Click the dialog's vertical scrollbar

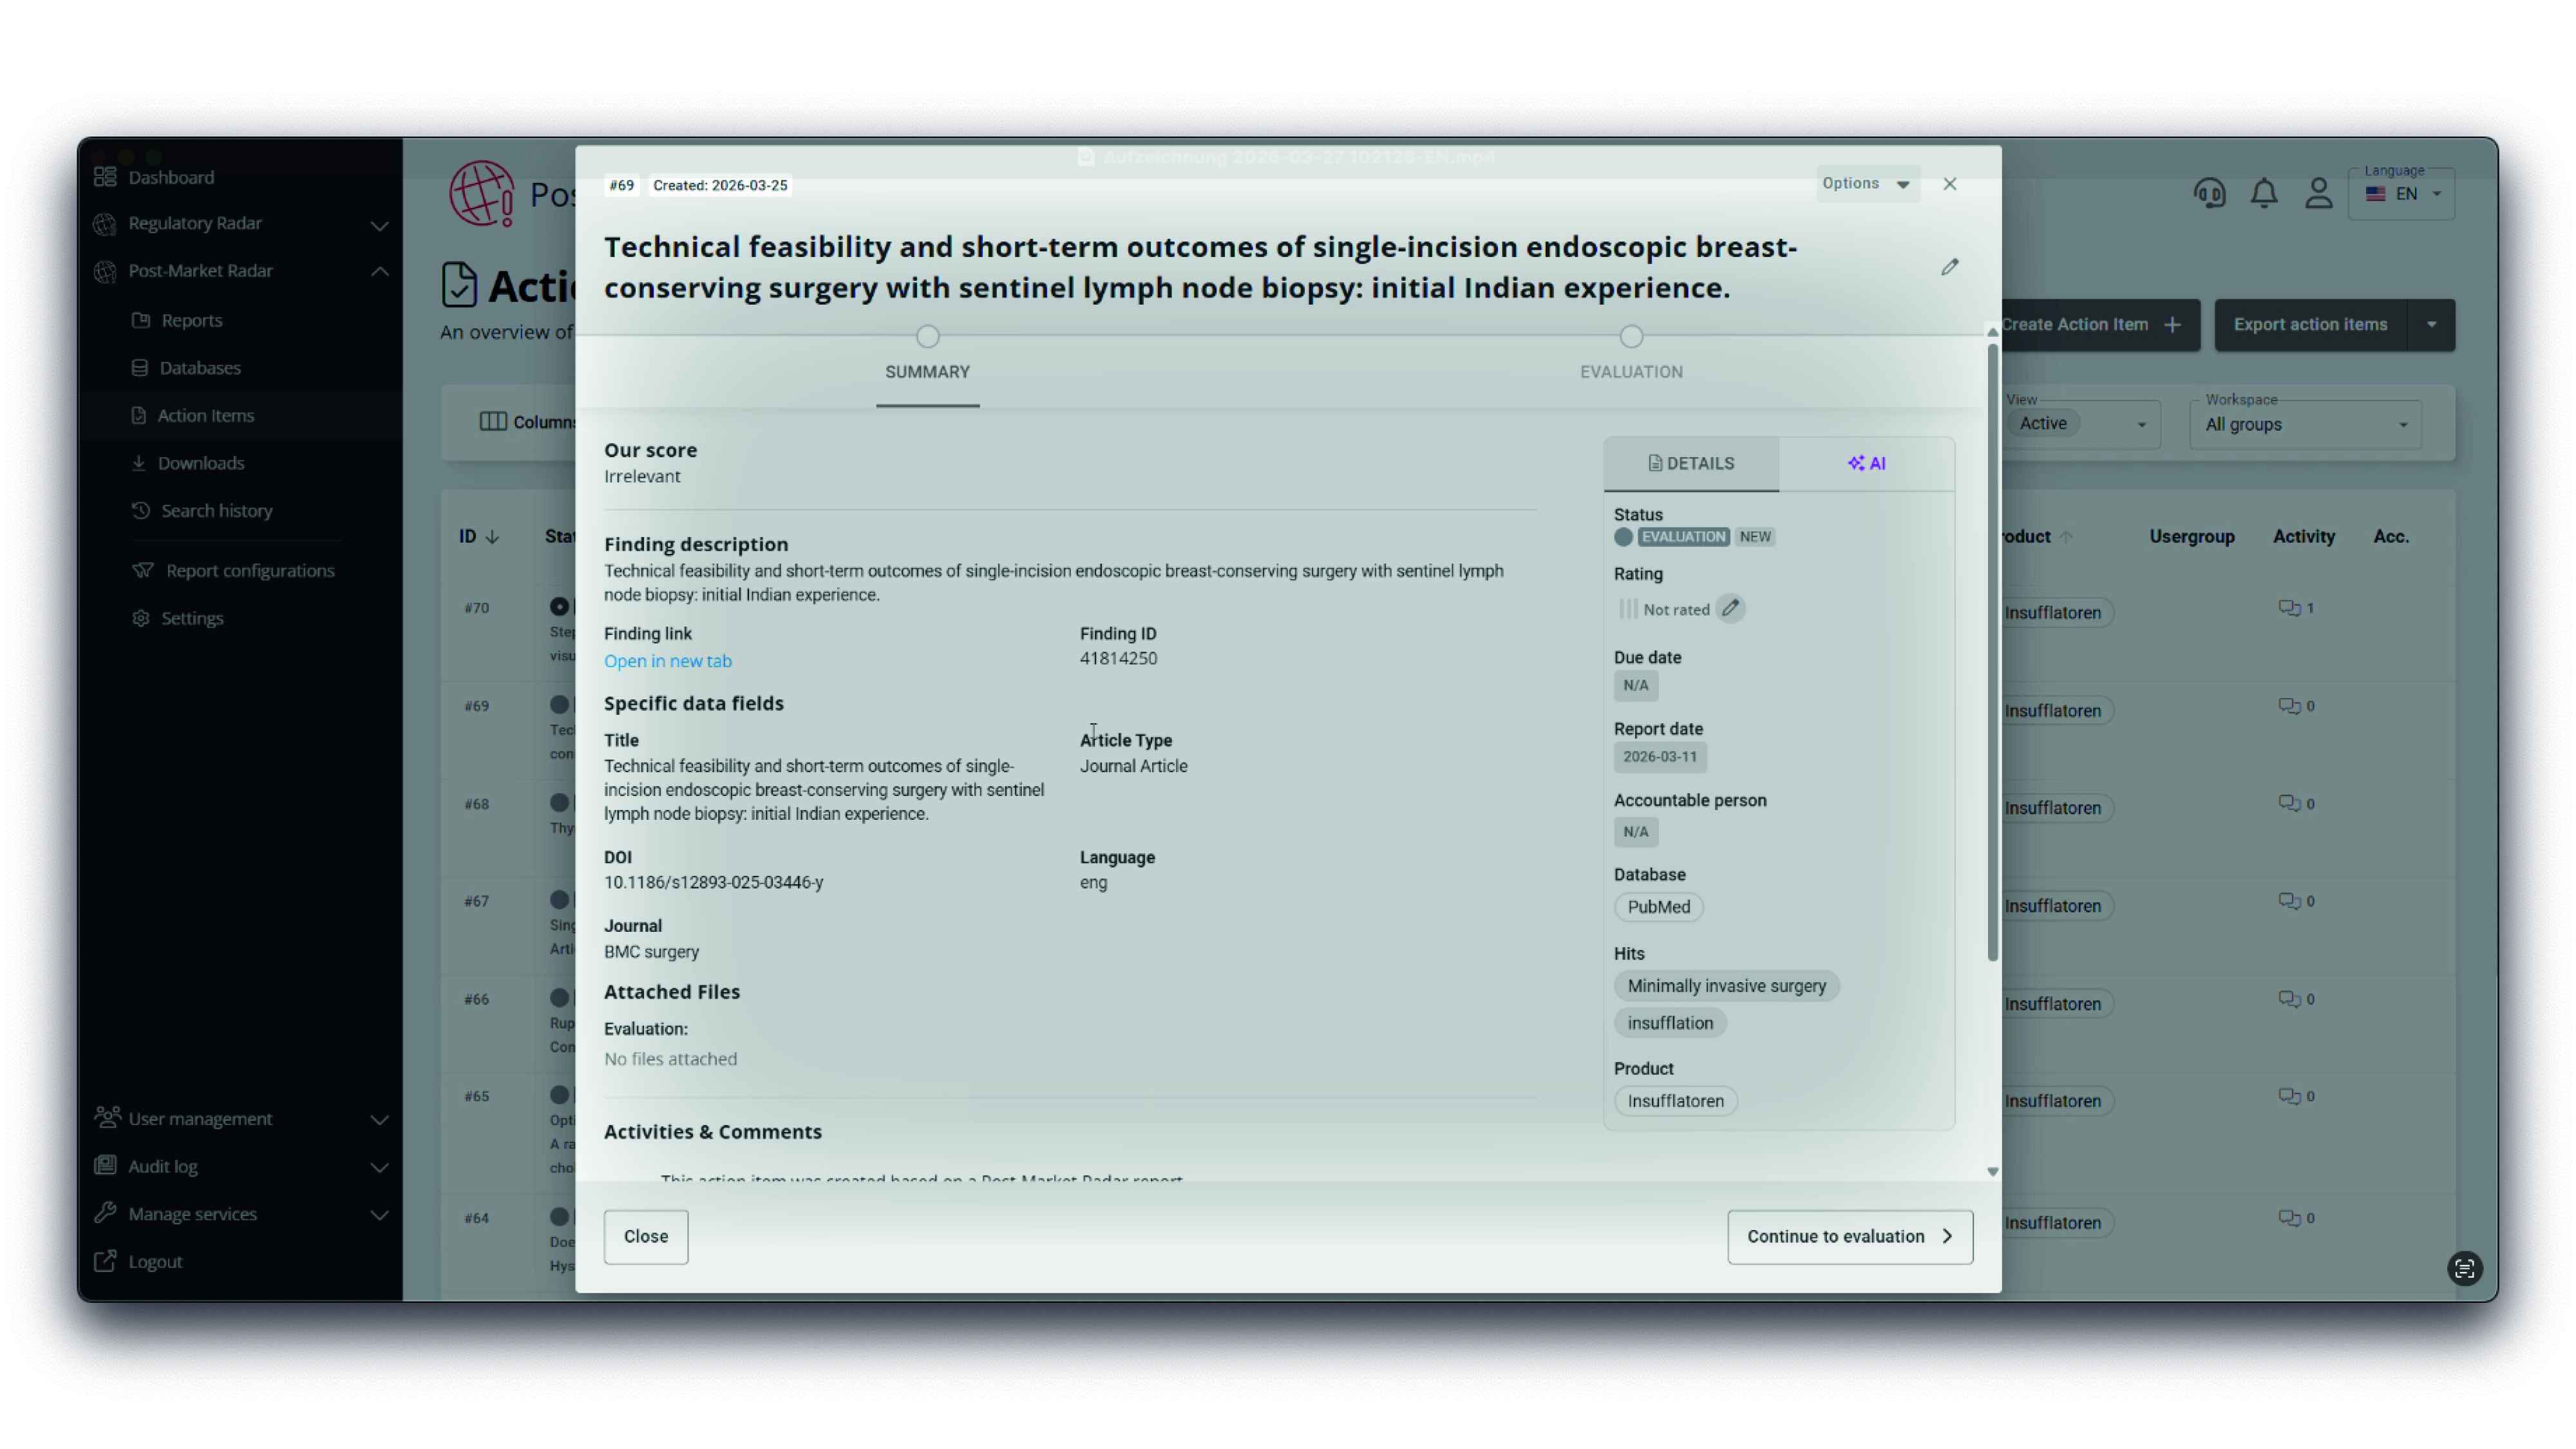(x=1991, y=650)
